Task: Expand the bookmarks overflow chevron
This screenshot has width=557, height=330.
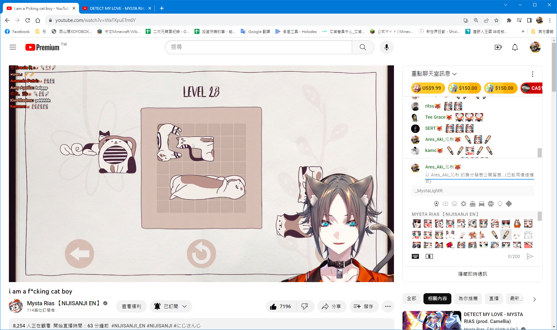Action: coord(523,31)
